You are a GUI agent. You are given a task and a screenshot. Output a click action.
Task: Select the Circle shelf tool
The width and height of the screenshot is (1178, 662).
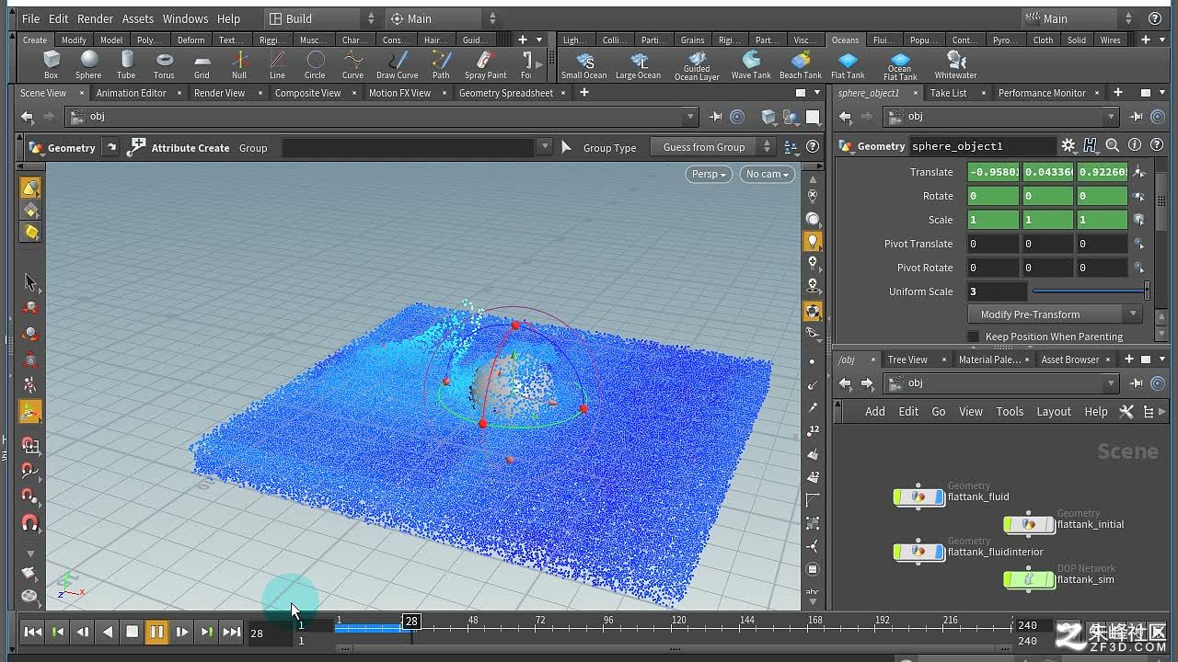click(315, 64)
